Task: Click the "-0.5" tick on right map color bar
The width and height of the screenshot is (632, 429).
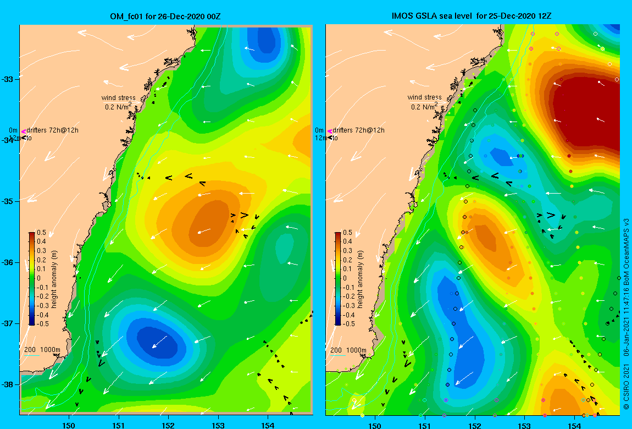Action: point(348,324)
